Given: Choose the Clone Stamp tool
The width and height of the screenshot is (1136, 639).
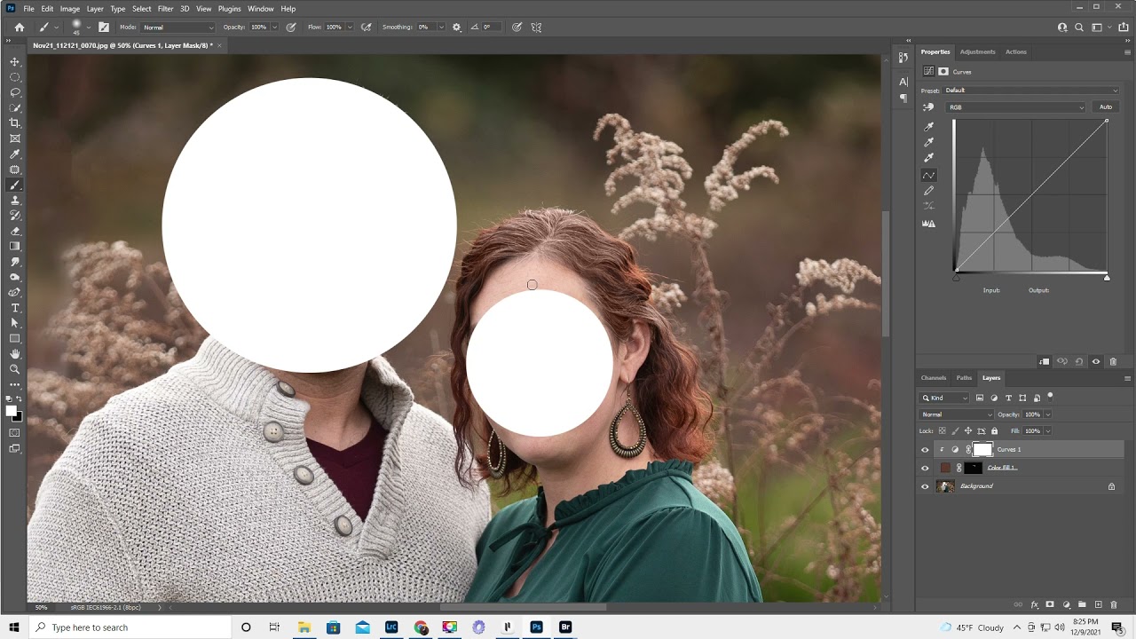Looking at the screenshot, I should 15,201.
